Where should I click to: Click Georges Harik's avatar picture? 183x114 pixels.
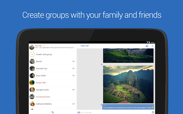tap(32, 90)
